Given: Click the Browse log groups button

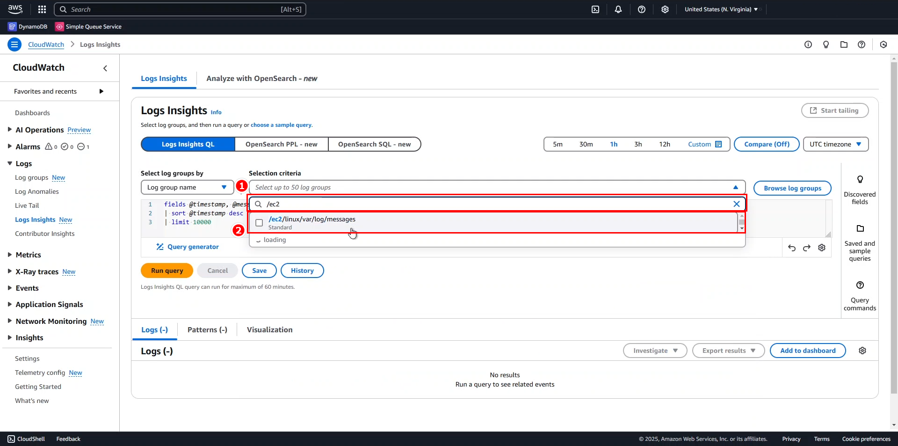Looking at the screenshot, I should (792, 188).
